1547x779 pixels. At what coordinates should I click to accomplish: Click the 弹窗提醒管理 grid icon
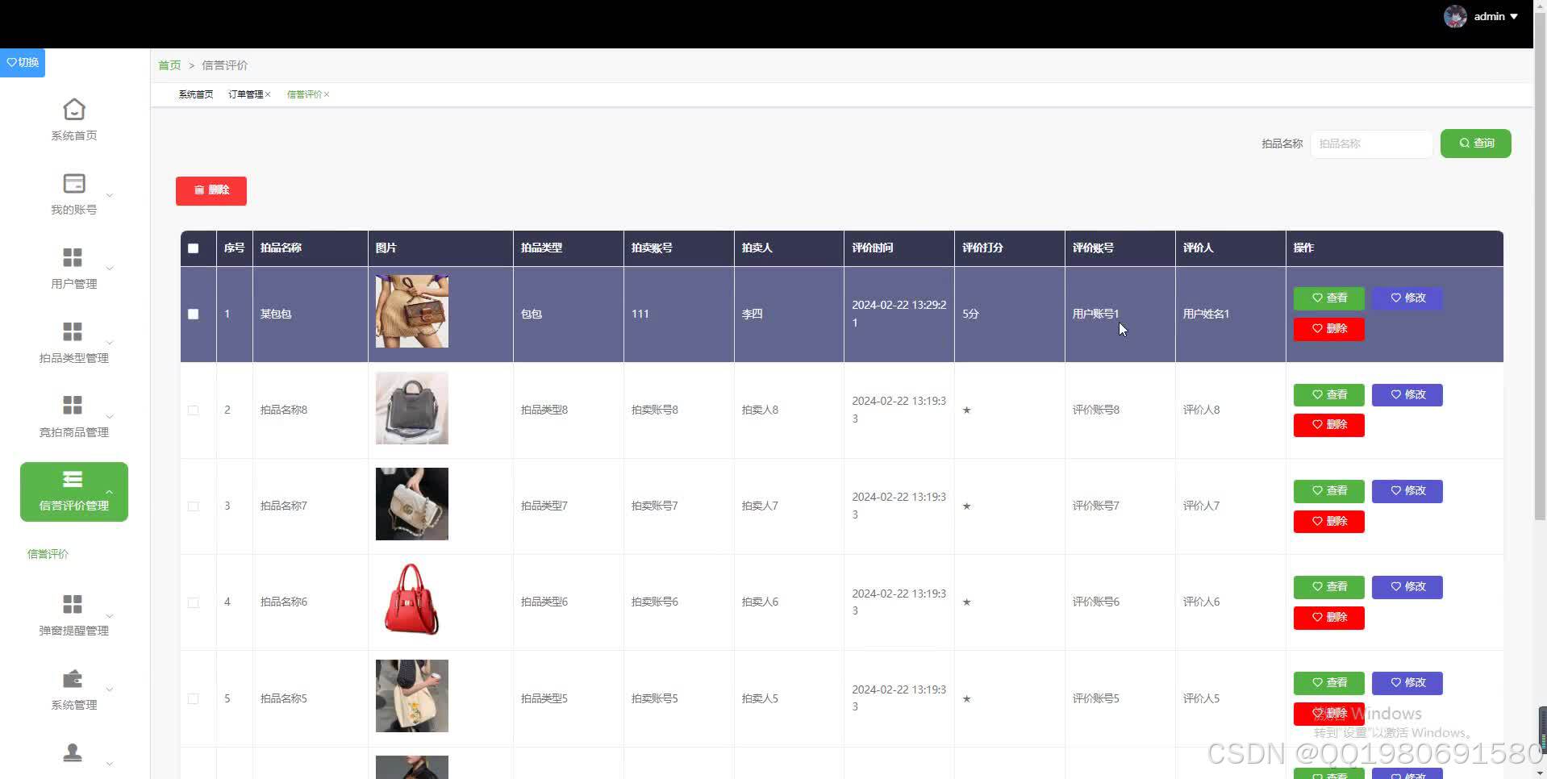[x=73, y=604]
